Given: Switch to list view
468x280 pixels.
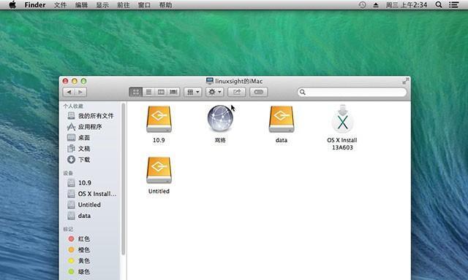Looking at the screenshot, I should coord(148,92).
